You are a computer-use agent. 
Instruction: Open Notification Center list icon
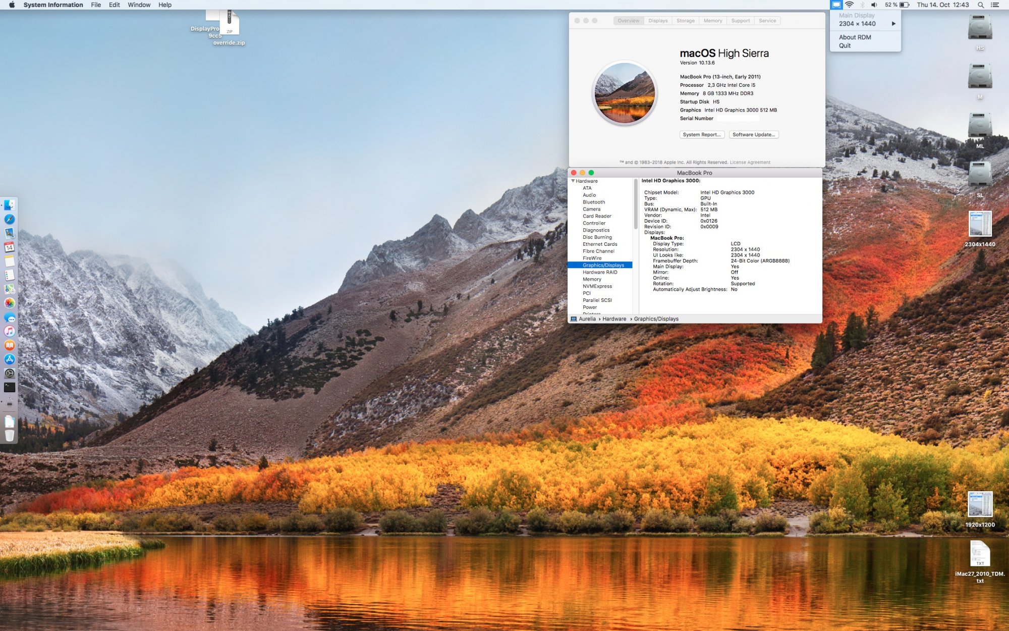tap(995, 5)
